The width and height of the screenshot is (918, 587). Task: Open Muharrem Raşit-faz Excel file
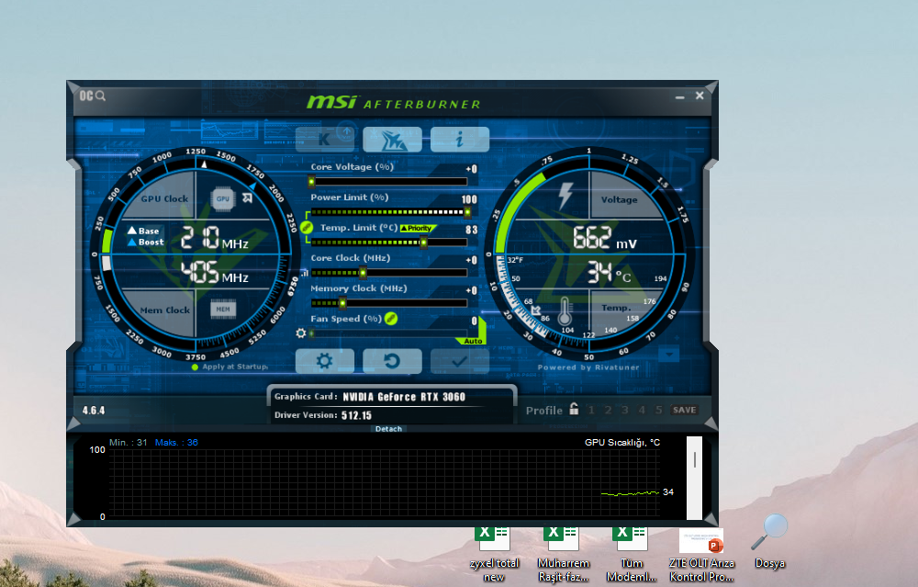564,554
